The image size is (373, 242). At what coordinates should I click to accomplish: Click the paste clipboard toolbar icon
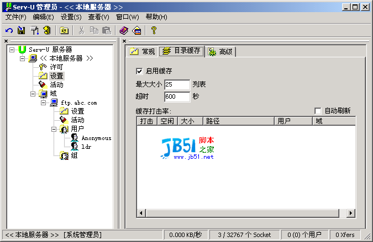pos(107,31)
